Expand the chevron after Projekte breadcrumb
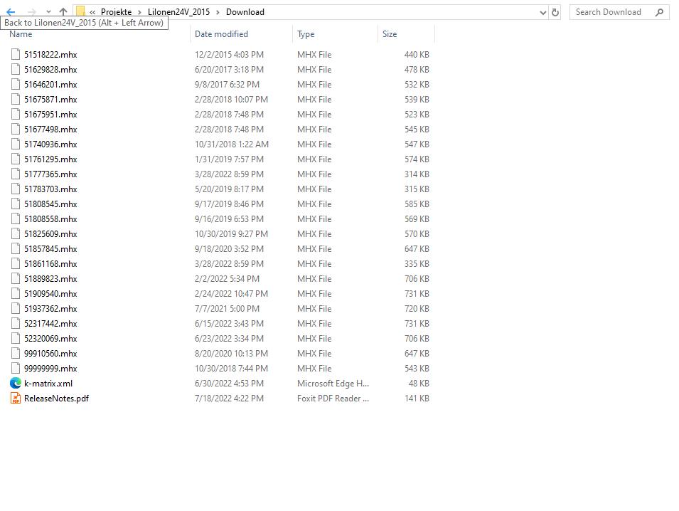This screenshot has height=511, width=679. tap(139, 12)
